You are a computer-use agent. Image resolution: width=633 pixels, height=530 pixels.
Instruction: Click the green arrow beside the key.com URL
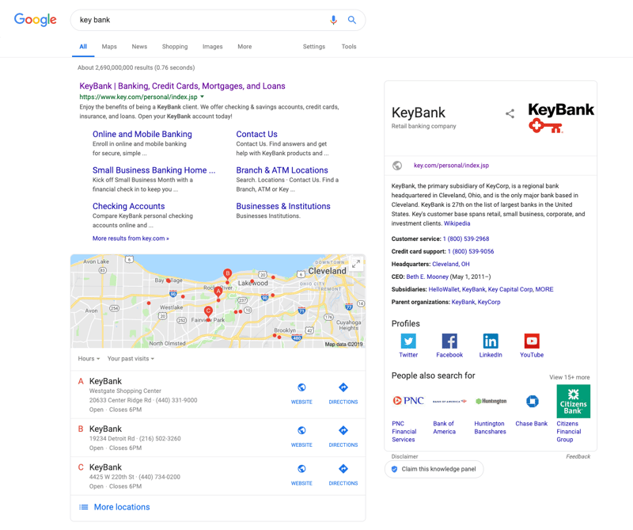tap(203, 97)
